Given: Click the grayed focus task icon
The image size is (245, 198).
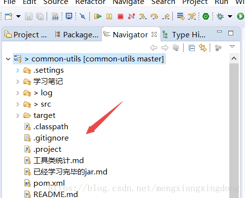Looking at the screenshot, I should (218, 48).
